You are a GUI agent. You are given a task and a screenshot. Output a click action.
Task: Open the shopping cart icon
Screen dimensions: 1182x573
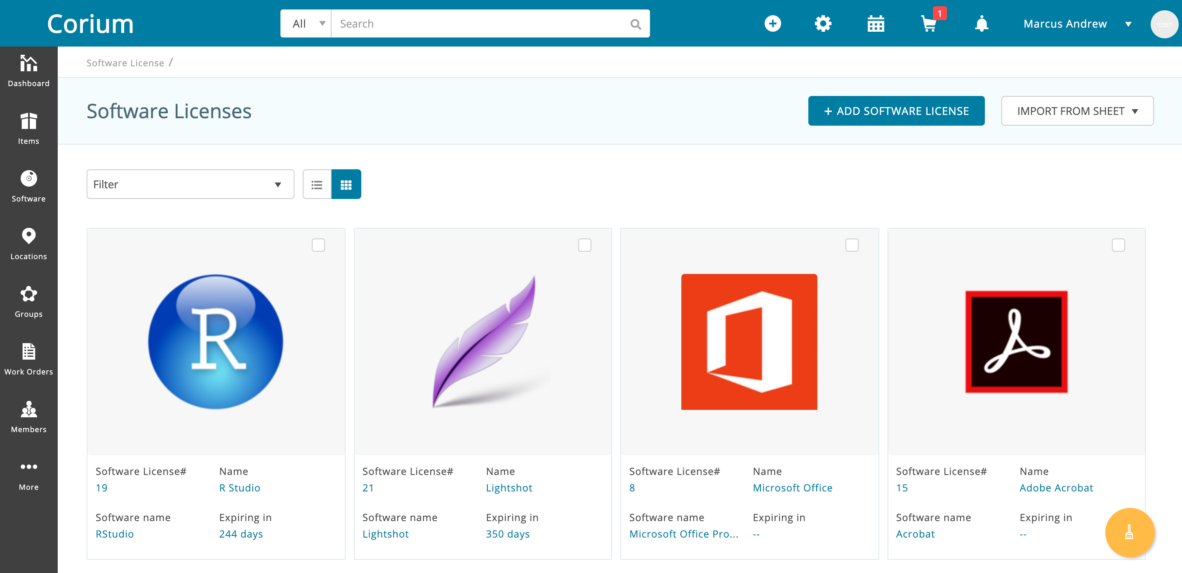click(x=929, y=23)
